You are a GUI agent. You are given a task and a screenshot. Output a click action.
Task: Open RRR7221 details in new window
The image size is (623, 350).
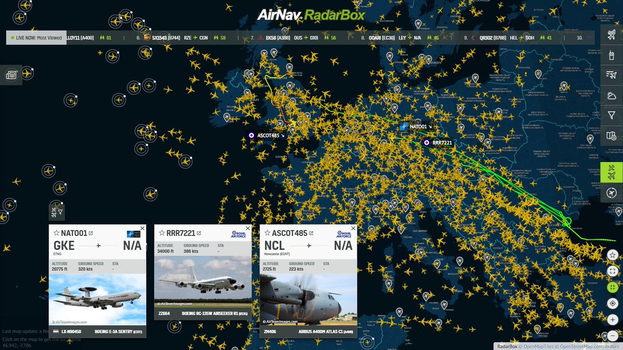coord(198,233)
